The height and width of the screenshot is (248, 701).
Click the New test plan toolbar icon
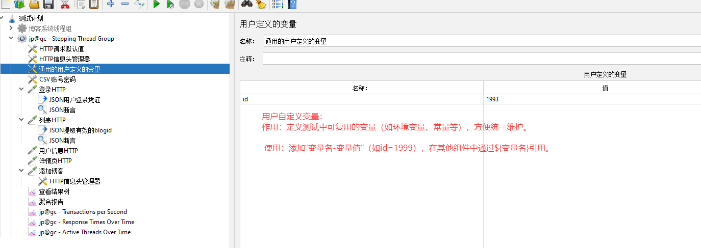tap(6, 5)
